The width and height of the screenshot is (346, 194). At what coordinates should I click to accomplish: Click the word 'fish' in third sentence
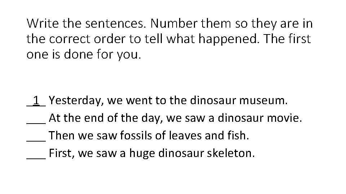coord(237,136)
